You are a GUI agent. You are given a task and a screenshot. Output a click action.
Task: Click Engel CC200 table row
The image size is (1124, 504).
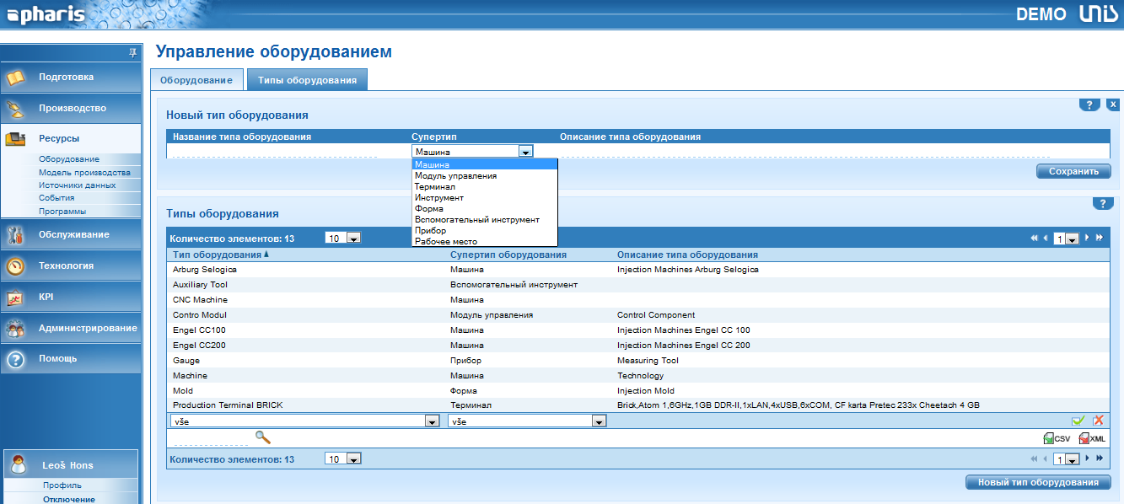(x=638, y=346)
